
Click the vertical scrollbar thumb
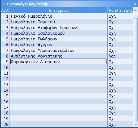[x=136, y=70]
